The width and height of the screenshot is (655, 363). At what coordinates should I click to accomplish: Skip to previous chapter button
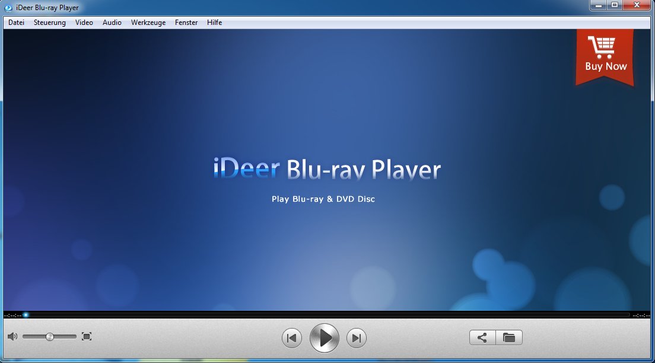coord(291,338)
